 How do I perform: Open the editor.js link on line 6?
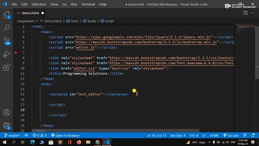coord(85,47)
